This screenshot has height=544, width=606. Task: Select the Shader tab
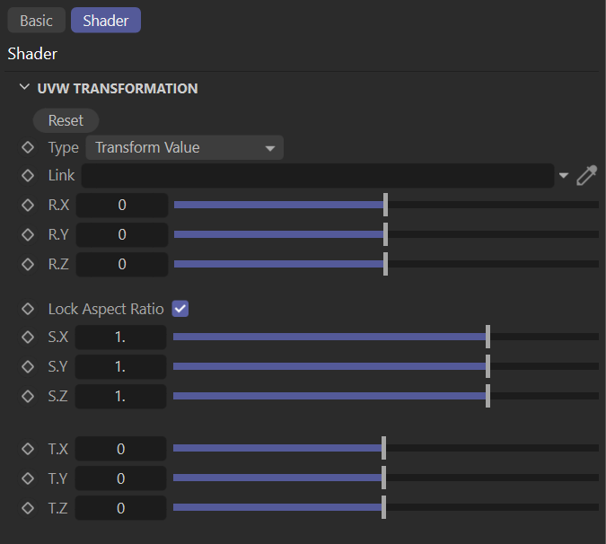click(105, 21)
